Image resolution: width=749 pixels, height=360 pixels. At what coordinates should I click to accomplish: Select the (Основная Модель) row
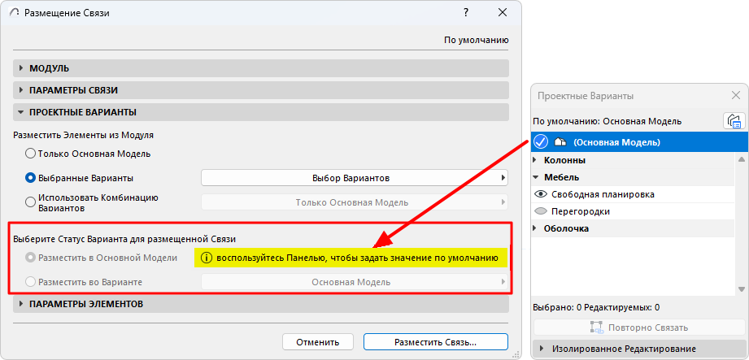click(639, 141)
